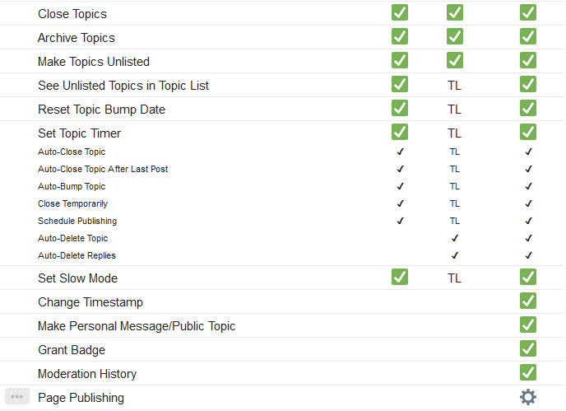The height and width of the screenshot is (411, 566).
Task: Click last-column small checkmark for Auto-Delete Replies
Action: pyautogui.click(x=528, y=255)
